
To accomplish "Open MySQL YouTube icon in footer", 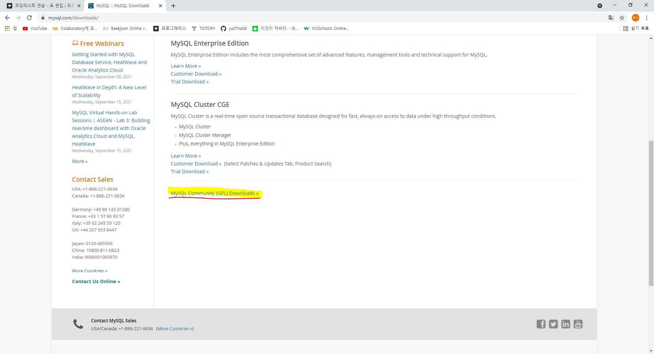I will pyautogui.click(x=578, y=324).
